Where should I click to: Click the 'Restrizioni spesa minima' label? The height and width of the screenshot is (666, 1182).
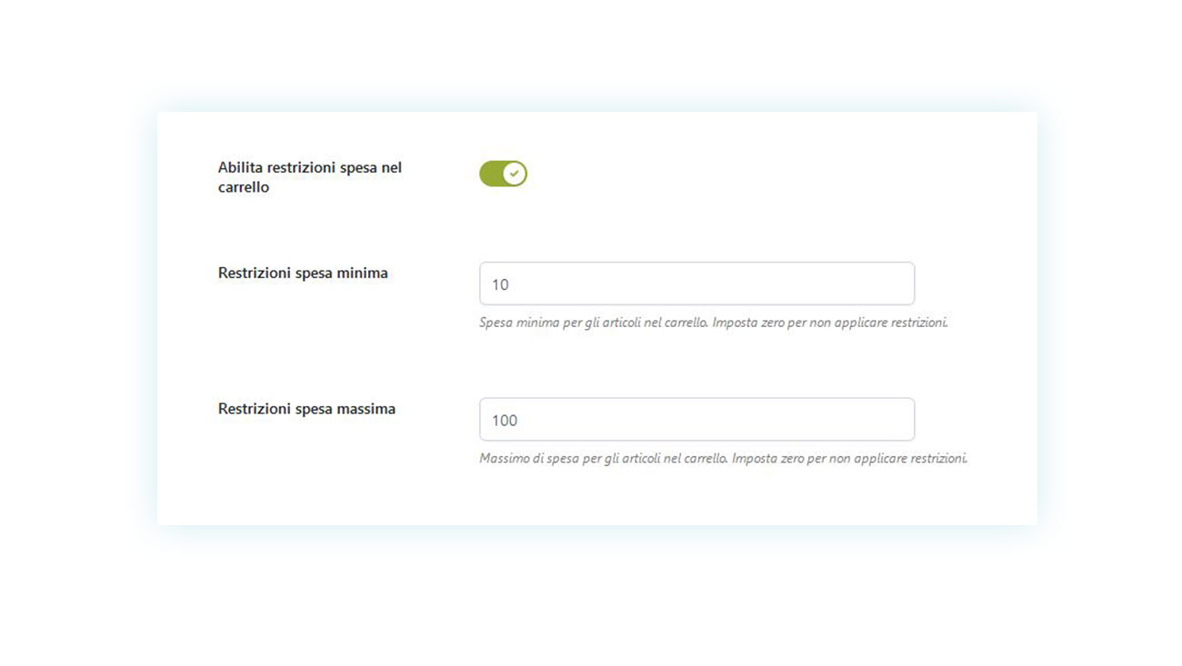point(303,273)
